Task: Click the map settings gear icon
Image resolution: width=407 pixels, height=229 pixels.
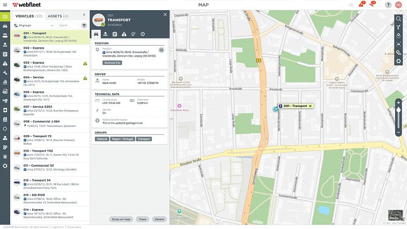Action: [x=398, y=61]
